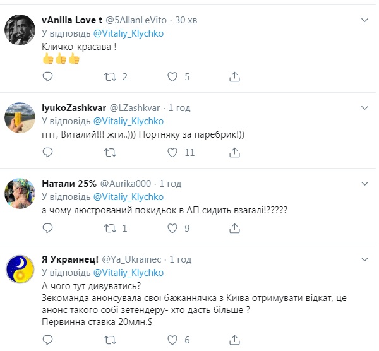Open the chevron menu on Натали 25%'s tweet

(x=364, y=184)
